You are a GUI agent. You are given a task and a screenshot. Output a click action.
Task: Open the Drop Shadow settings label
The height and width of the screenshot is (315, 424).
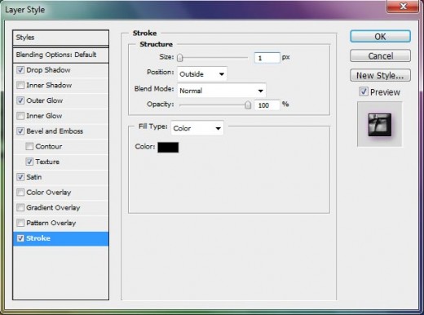(48, 70)
